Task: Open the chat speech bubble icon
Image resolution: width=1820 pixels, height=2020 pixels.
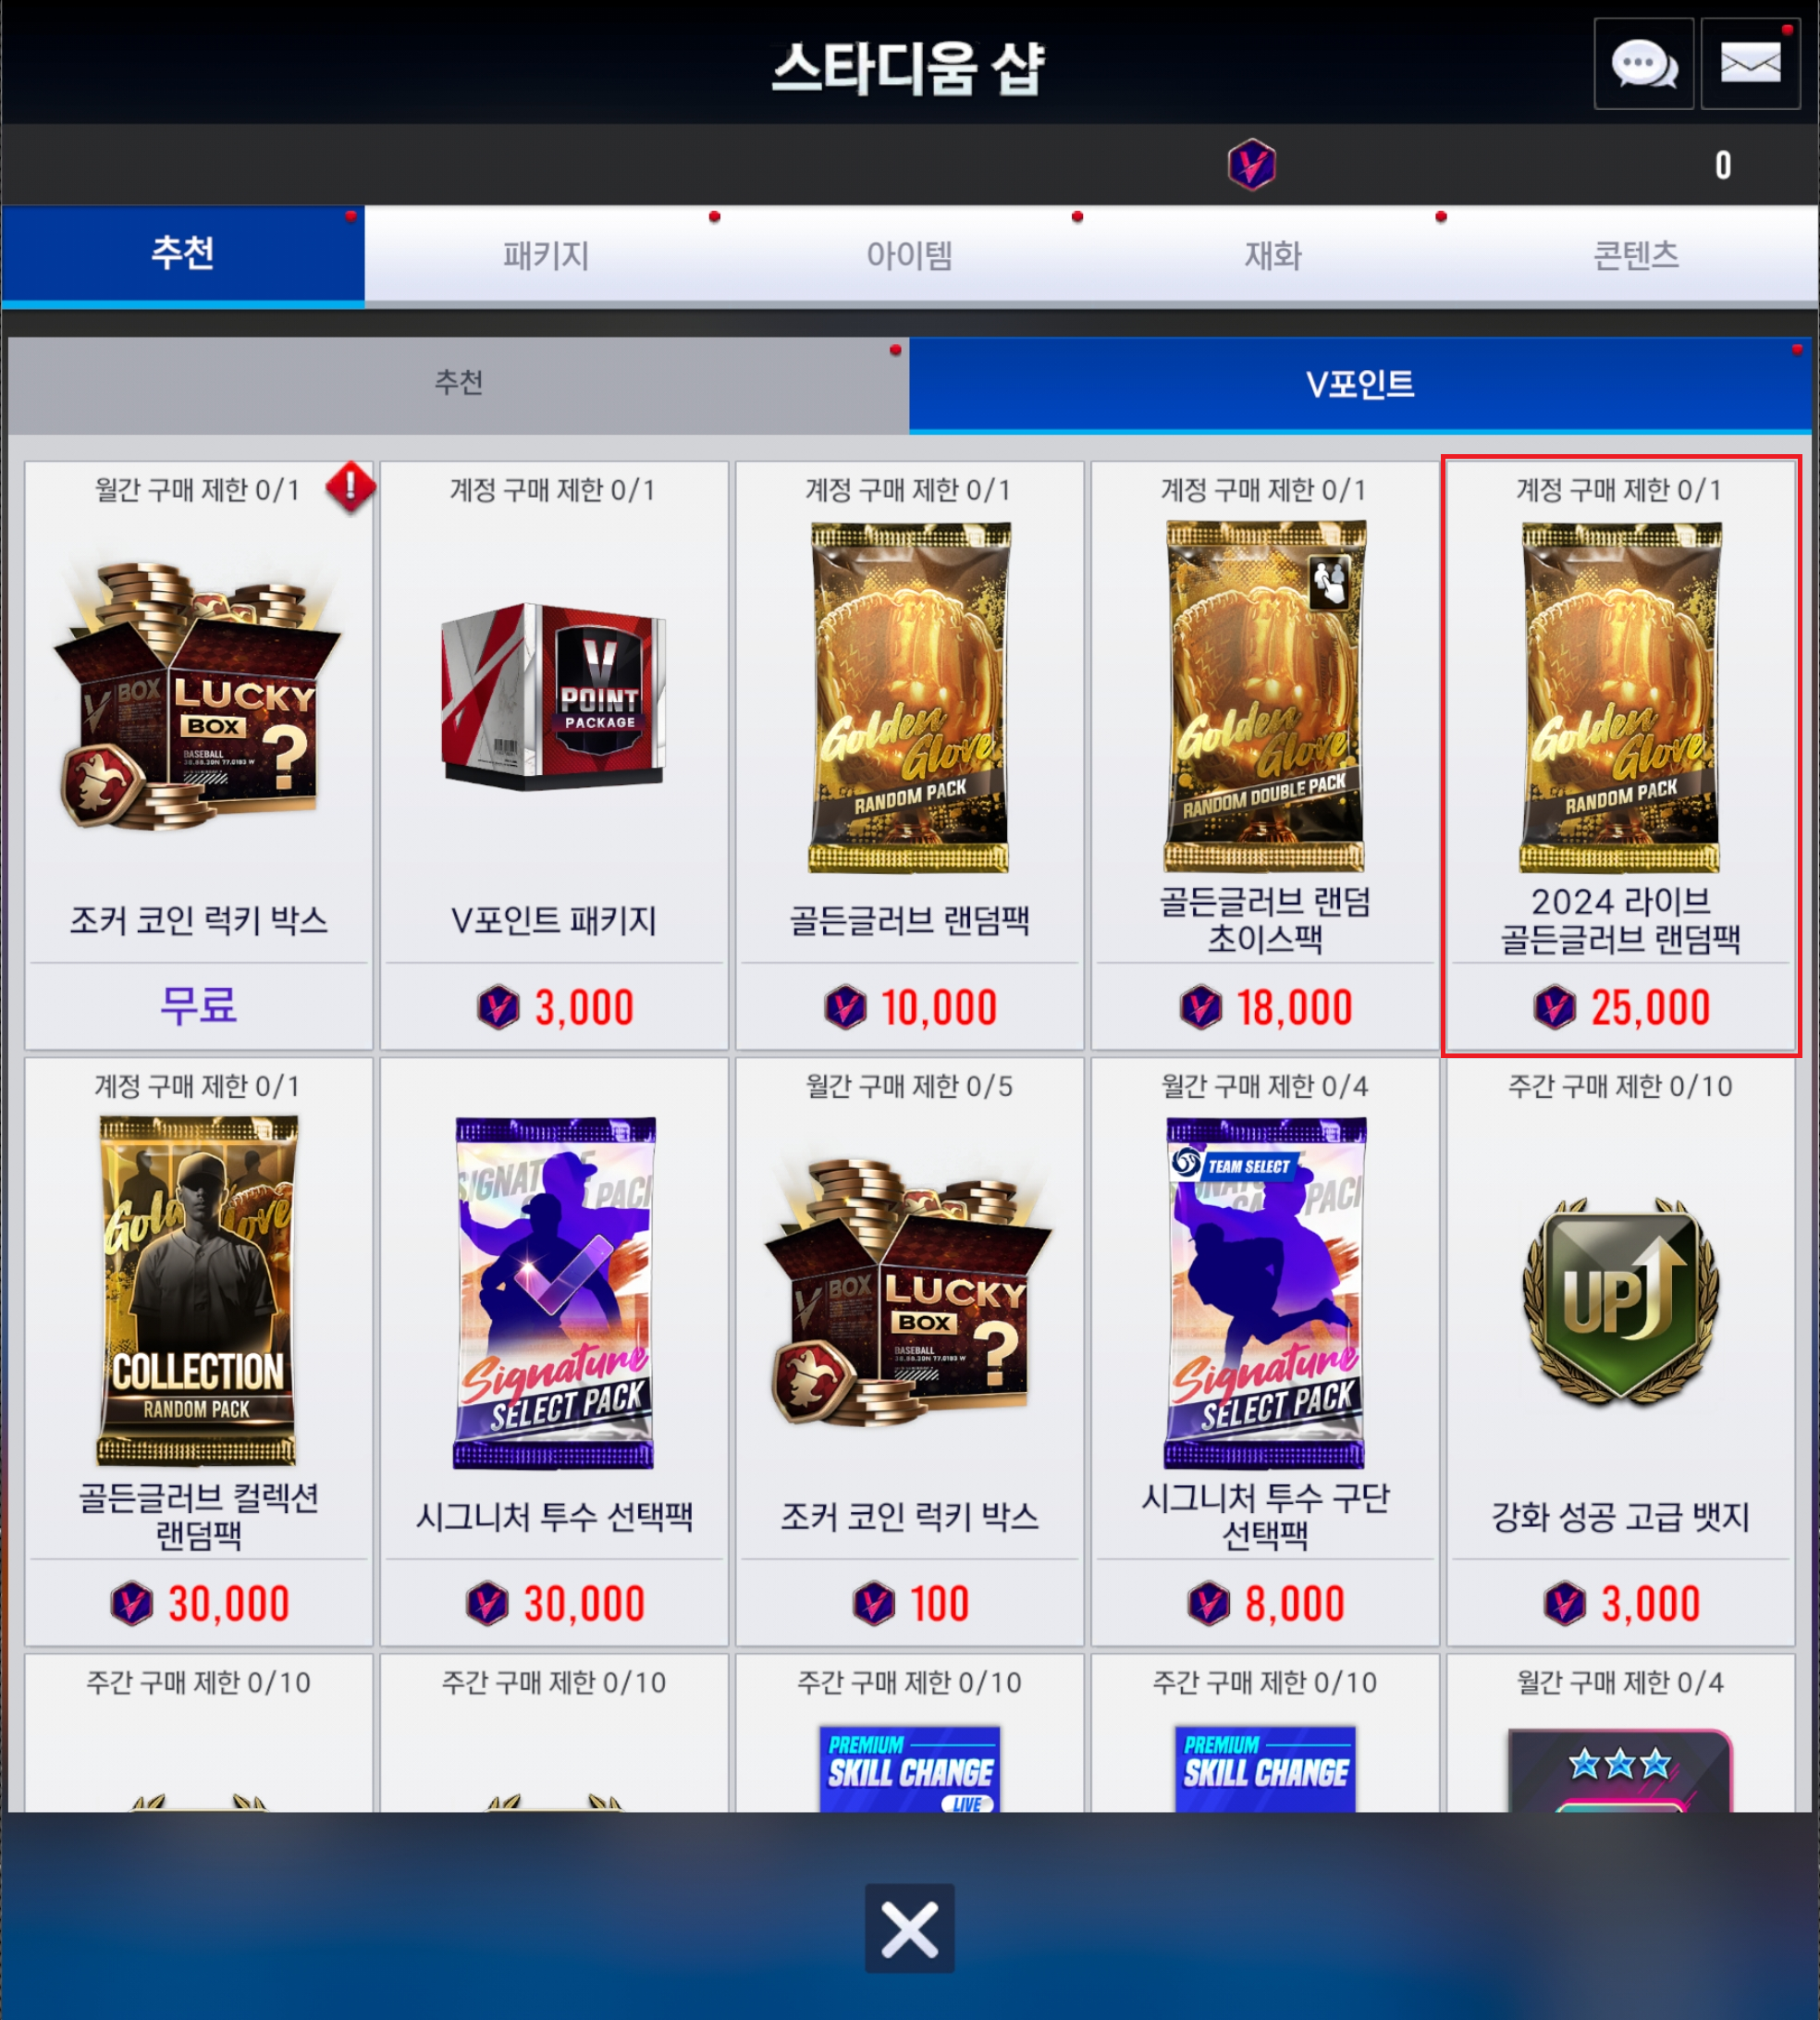Action: click(1643, 64)
